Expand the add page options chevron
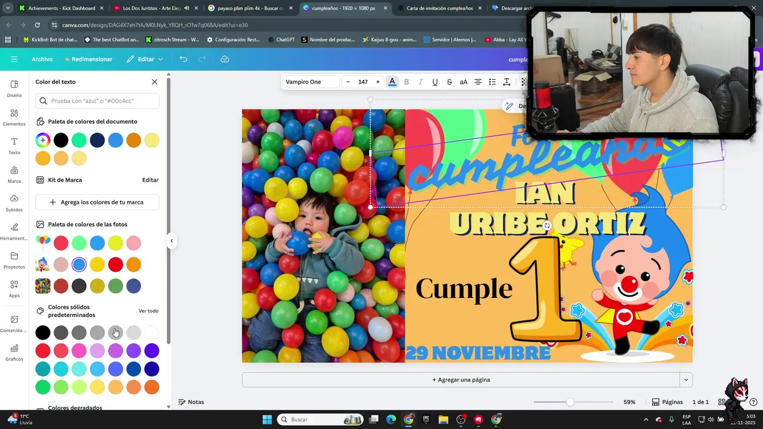 click(x=686, y=380)
